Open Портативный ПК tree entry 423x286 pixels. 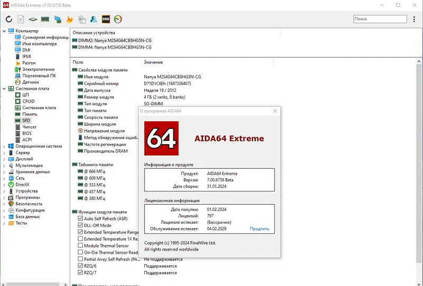[x=39, y=75]
